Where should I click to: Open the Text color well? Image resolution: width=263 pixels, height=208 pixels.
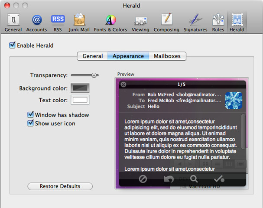point(80,100)
